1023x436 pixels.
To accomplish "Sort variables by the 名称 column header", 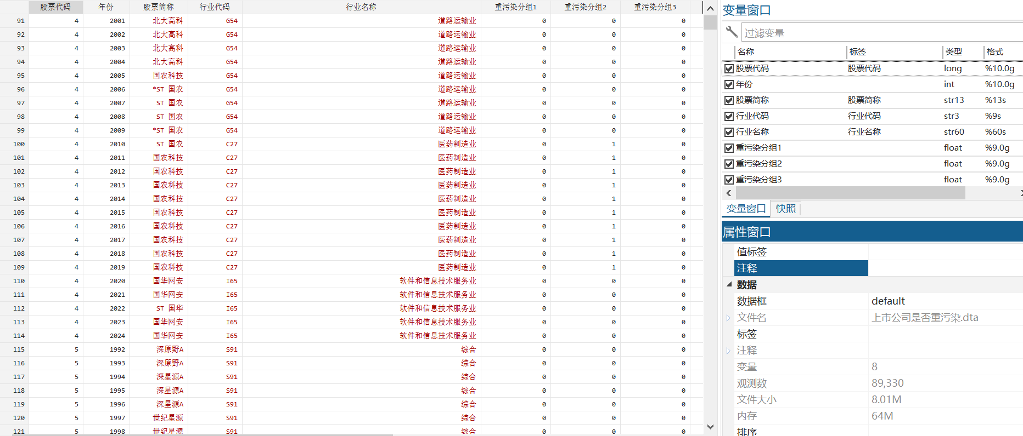I will click(x=790, y=52).
